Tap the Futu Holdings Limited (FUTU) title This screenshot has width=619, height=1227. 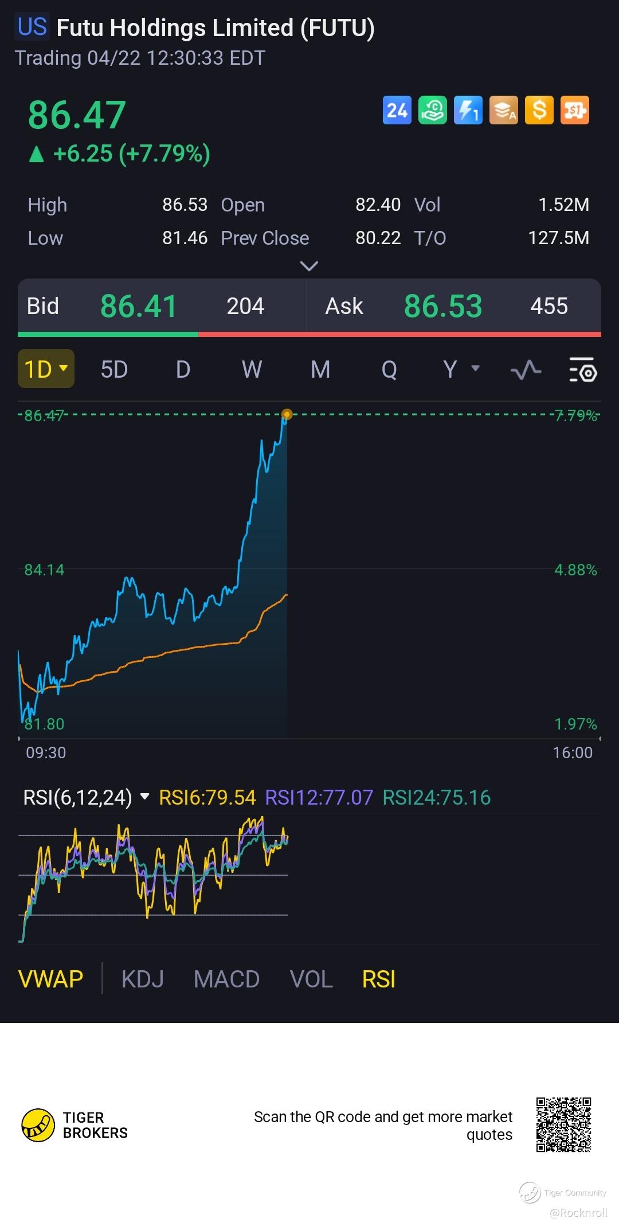(x=216, y=28)
